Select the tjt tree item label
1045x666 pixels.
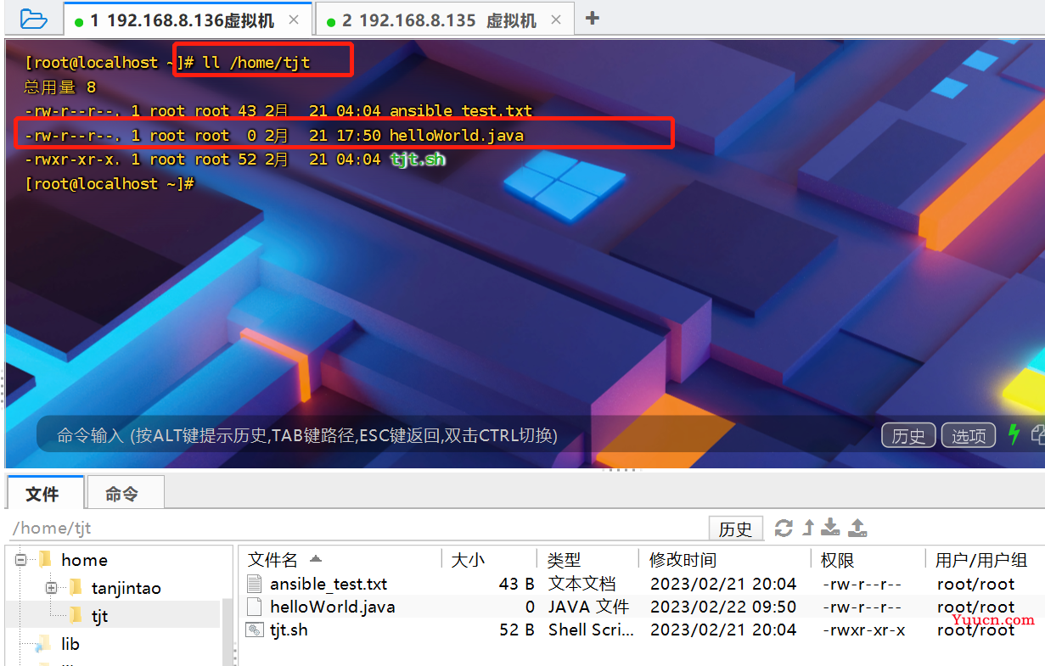coord(100,616)
